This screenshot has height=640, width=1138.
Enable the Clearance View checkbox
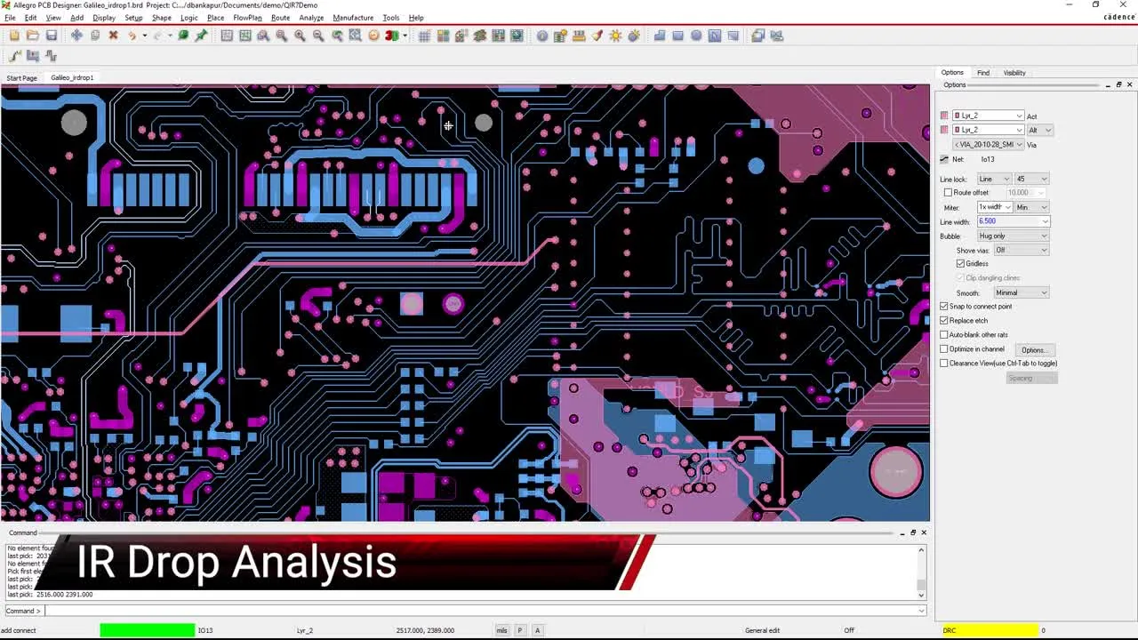coord(944,364)
